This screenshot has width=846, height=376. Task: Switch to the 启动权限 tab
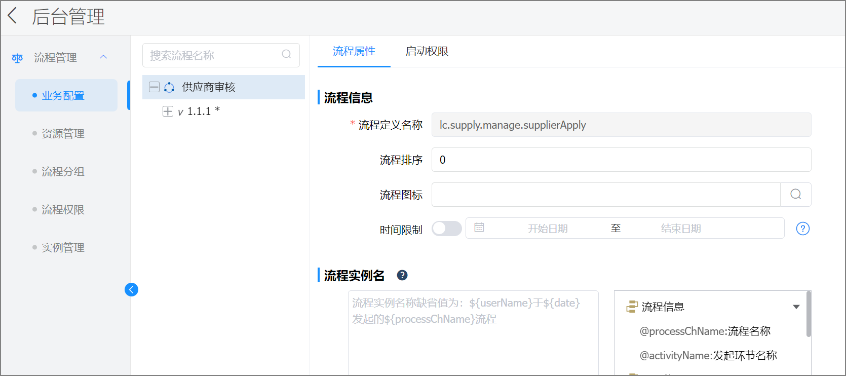pyautogui.click(x=427, y=51)
